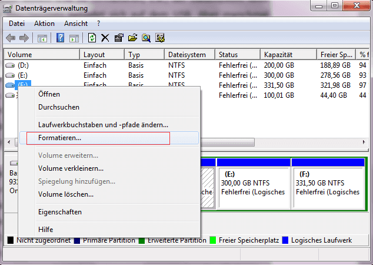Select the (E:) 300,00 GB partition block
The width and height of the screenshot is (373, 265).
[254, 184]
